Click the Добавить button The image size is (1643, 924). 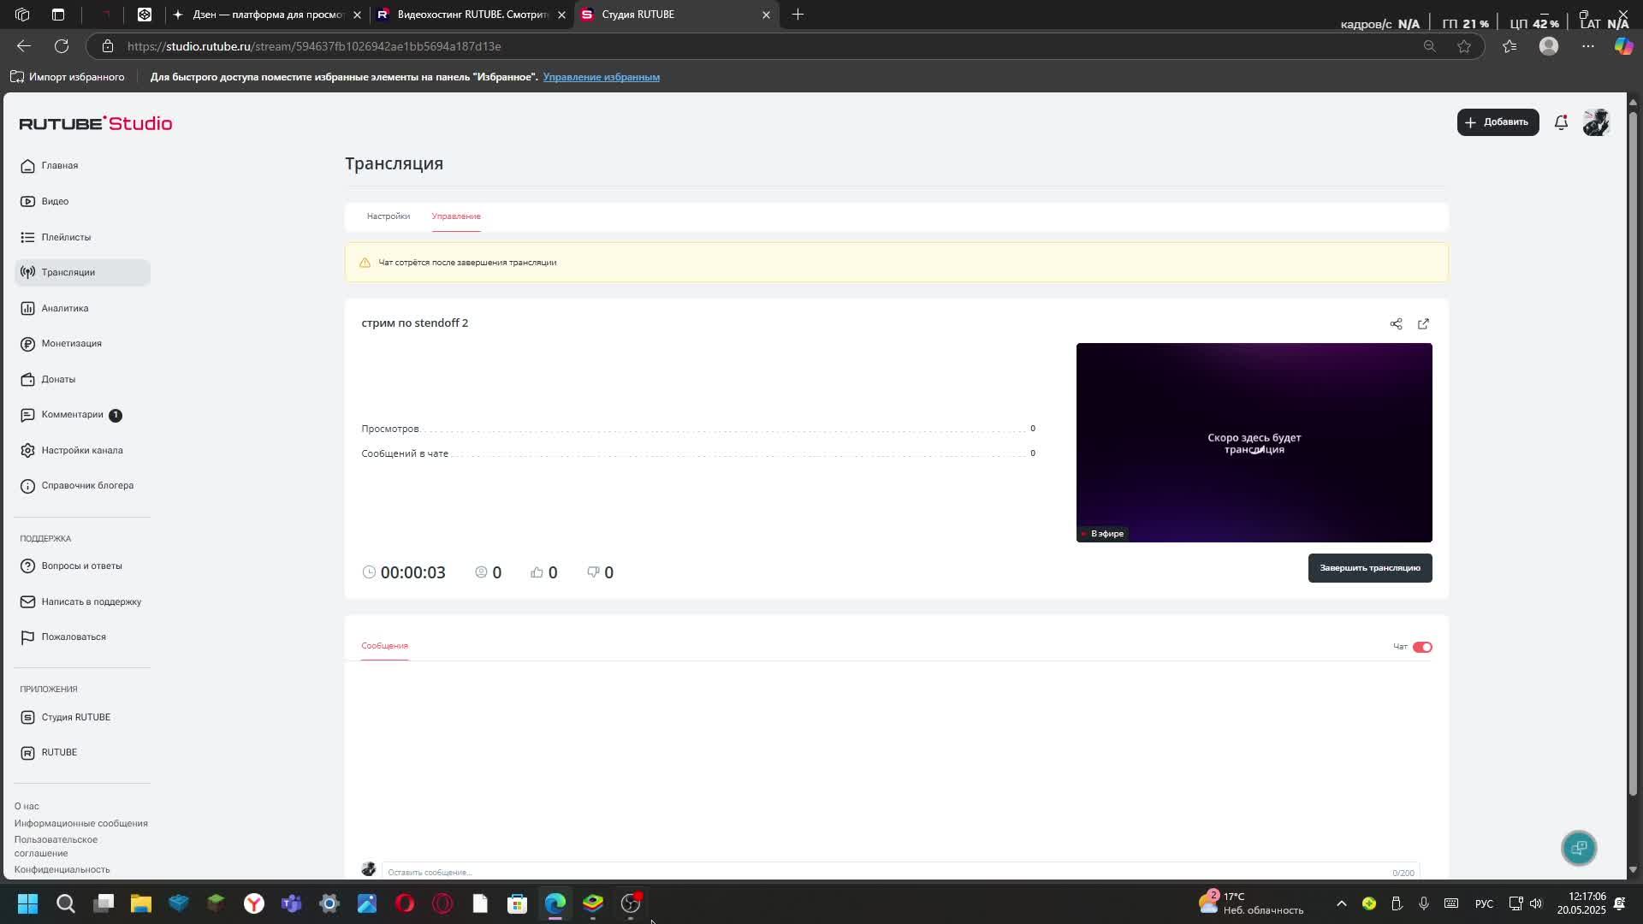point(1498,122)
